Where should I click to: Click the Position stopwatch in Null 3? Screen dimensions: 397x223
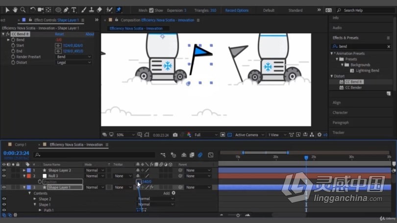click(40, 181)
